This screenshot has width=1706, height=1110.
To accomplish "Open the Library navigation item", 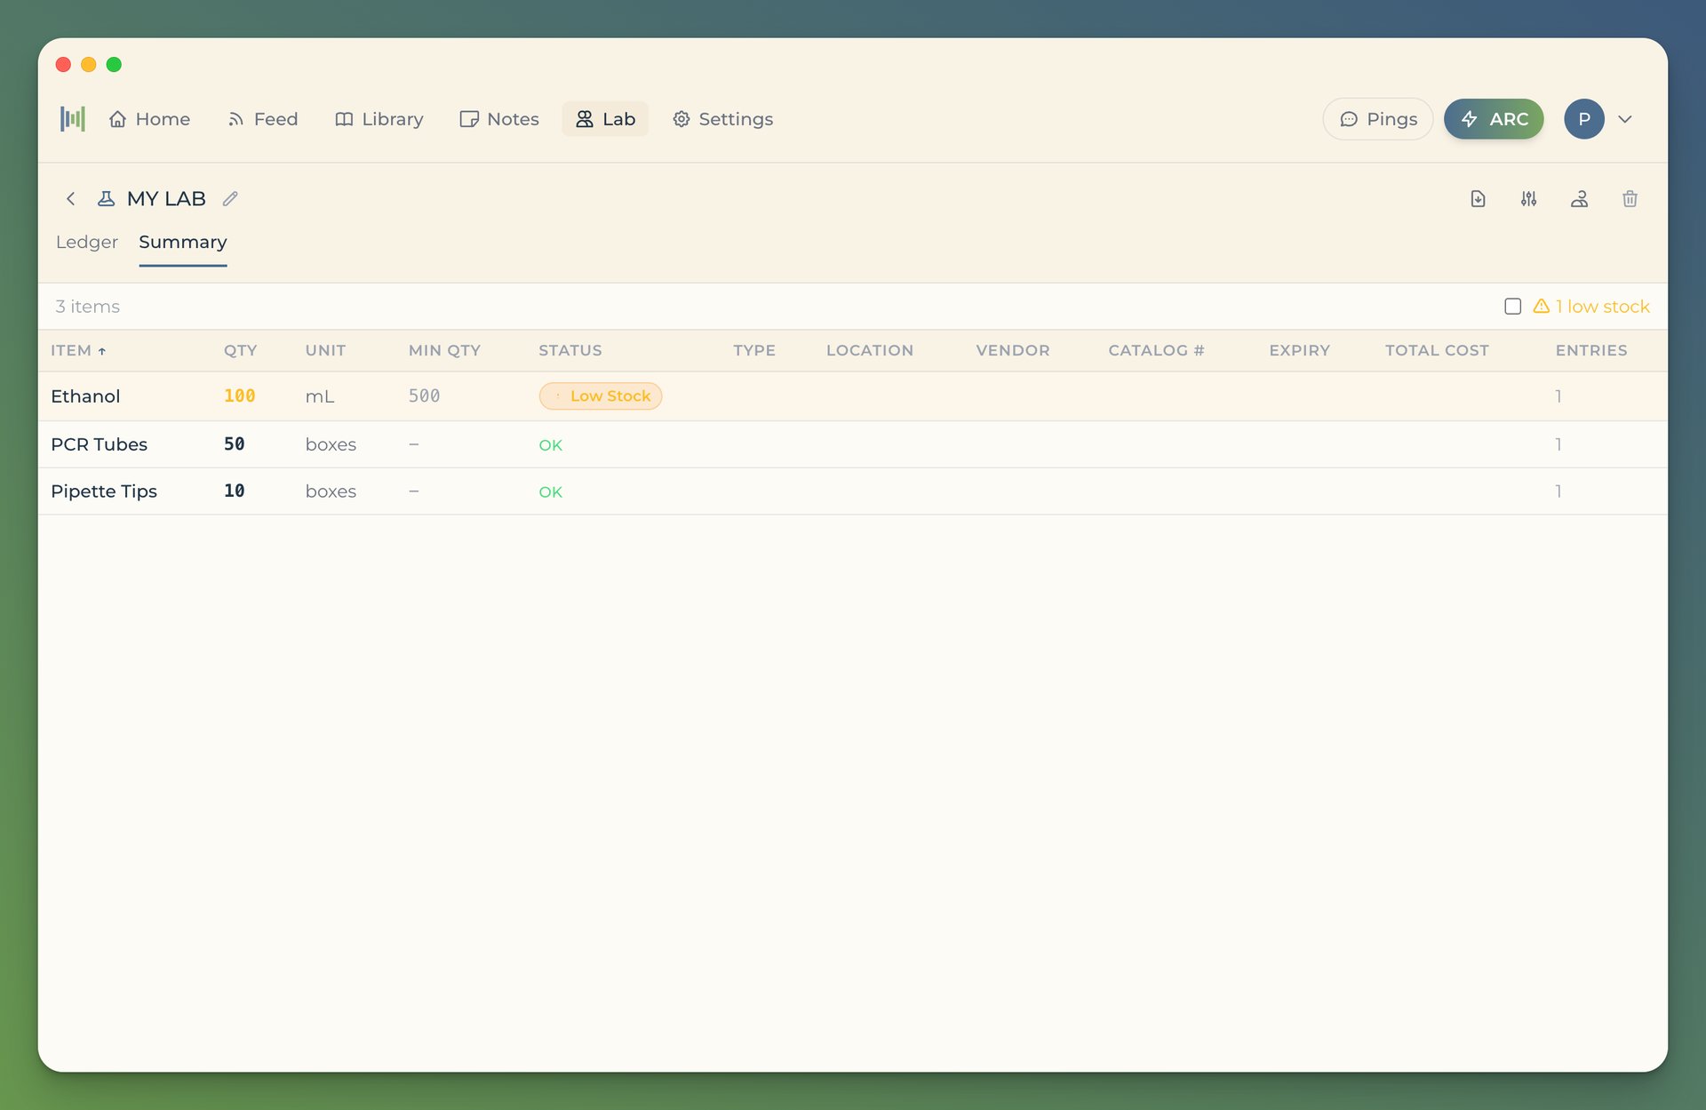I will click(379, 119).
